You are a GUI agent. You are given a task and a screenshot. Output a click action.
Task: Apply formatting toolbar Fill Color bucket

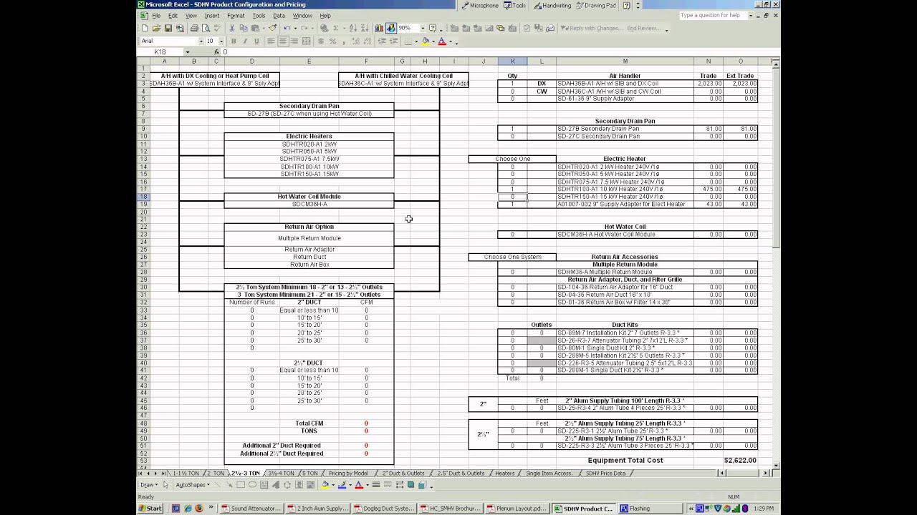pos(426,41)
